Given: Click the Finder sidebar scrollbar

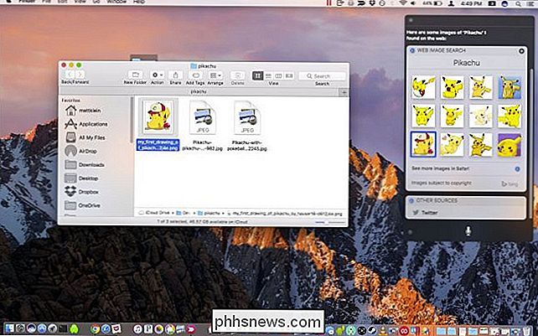Looking at the screenshot, I should point(132,120).
